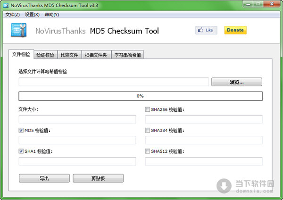Screen dimensions: 283x200
Task: Switch to the 比较文件 tab
Action: tap(69, 55)
